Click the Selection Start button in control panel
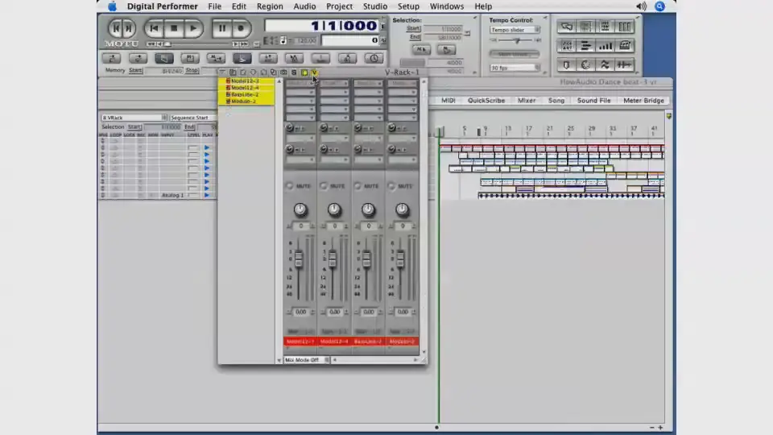 [414, 29]
